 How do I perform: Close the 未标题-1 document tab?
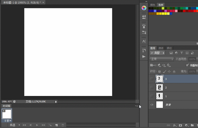(x=43, y=2)
